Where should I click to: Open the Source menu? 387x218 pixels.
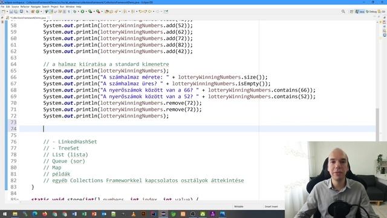15,7
